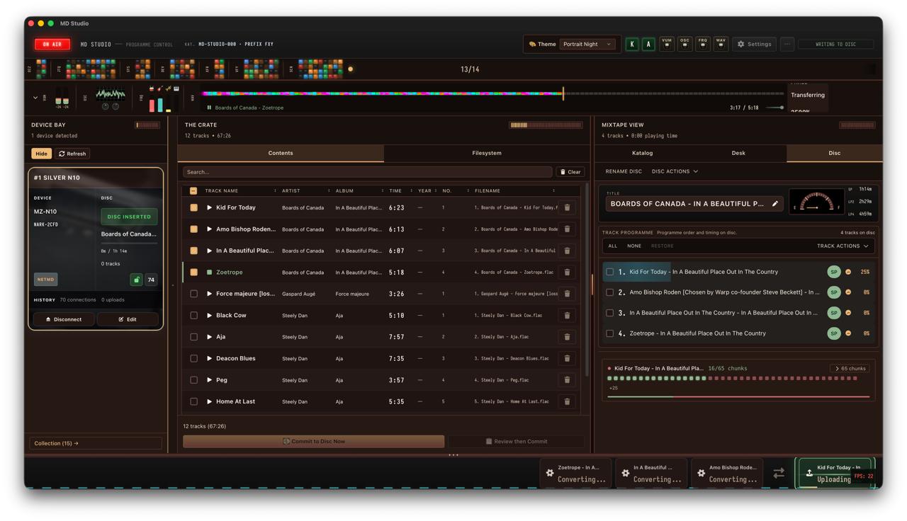Play the Kid For Today track

pyautogui.click(x=209, y=208)
